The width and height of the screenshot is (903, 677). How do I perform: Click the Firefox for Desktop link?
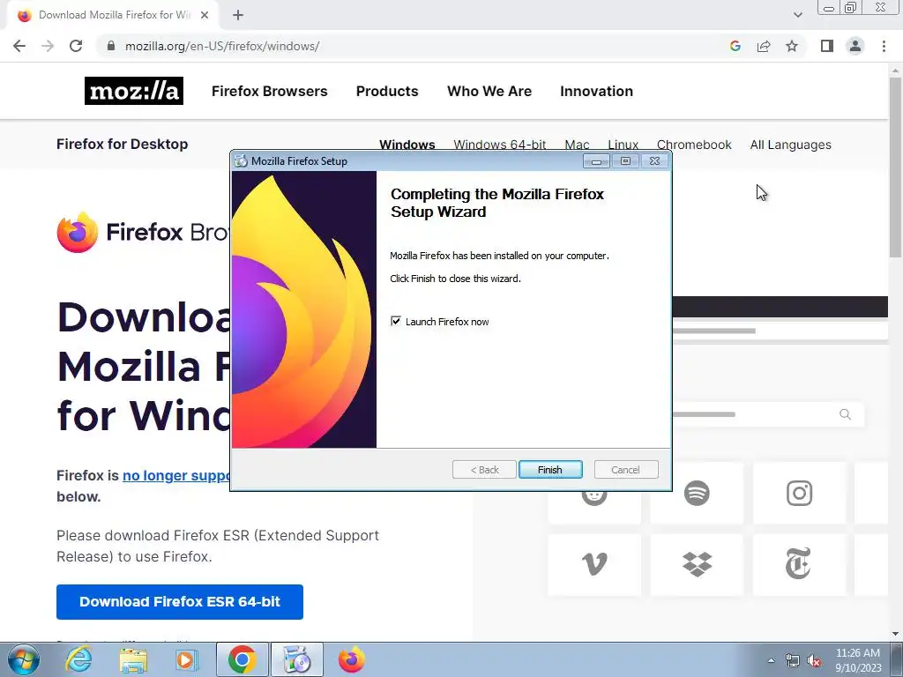(122, 144)
